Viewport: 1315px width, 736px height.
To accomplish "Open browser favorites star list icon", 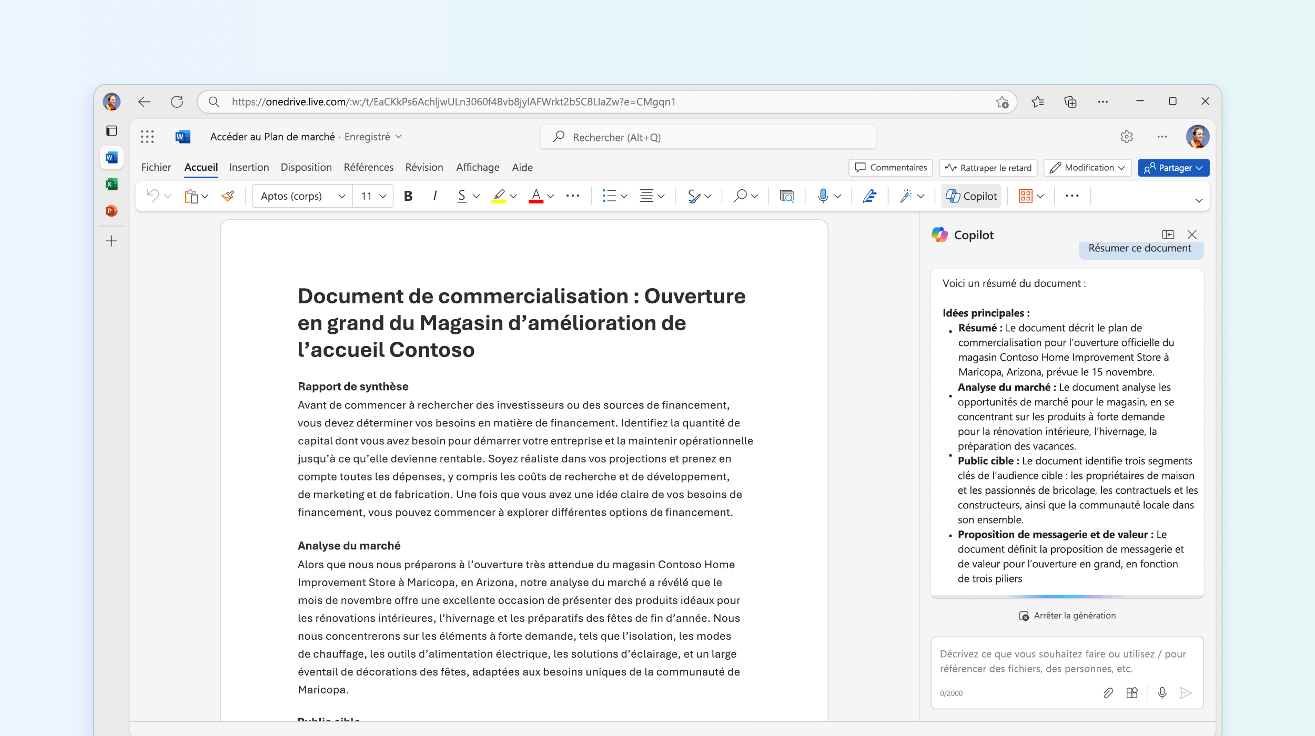I will [x=1037, y=101].
